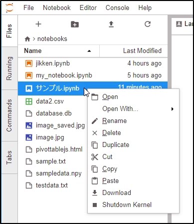The image size is (194, 224).
Task: Expand the Open With submenu arrow
Action: click(x=173, y=109)
